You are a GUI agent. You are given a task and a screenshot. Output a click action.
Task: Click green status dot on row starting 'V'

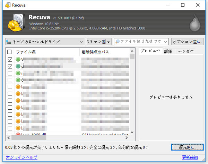[18, 59]
